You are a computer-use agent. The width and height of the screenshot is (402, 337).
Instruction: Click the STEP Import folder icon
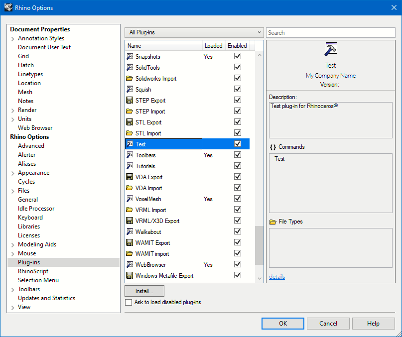(130, 111)
